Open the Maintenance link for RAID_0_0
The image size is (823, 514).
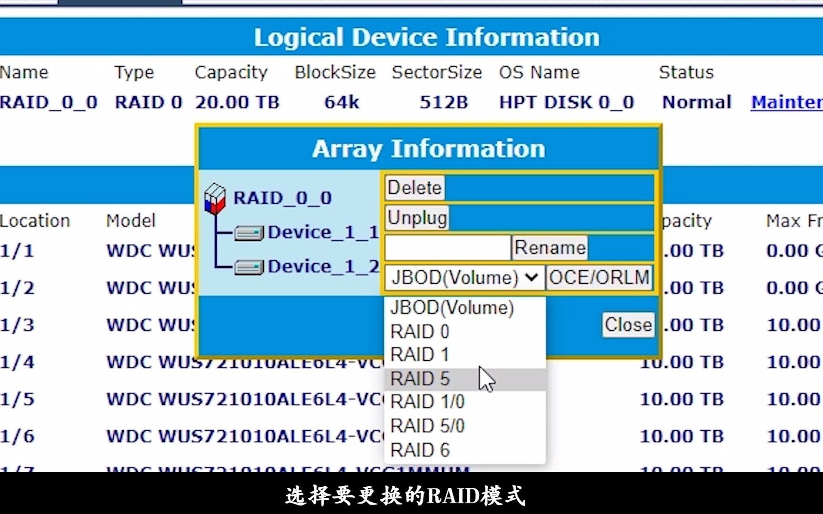coord(785,102)
